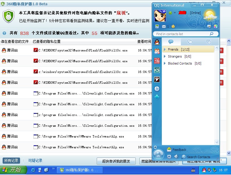
Task: Open the clock sidebar icon
Action: tap(157, 89)
